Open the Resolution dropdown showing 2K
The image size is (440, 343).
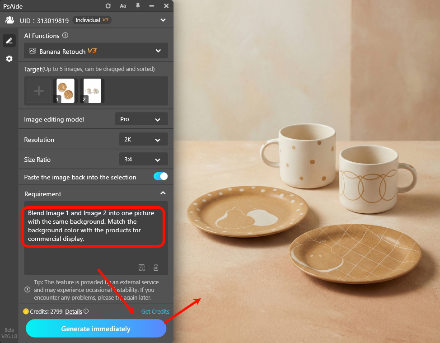pyautogui.click(x=143, y=139)
